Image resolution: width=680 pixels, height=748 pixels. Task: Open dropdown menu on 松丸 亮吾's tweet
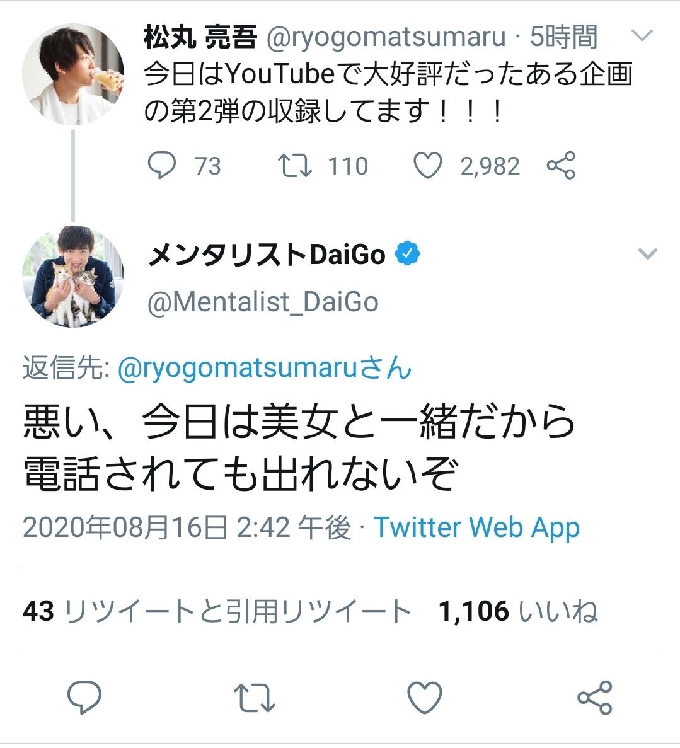[642, 36]
